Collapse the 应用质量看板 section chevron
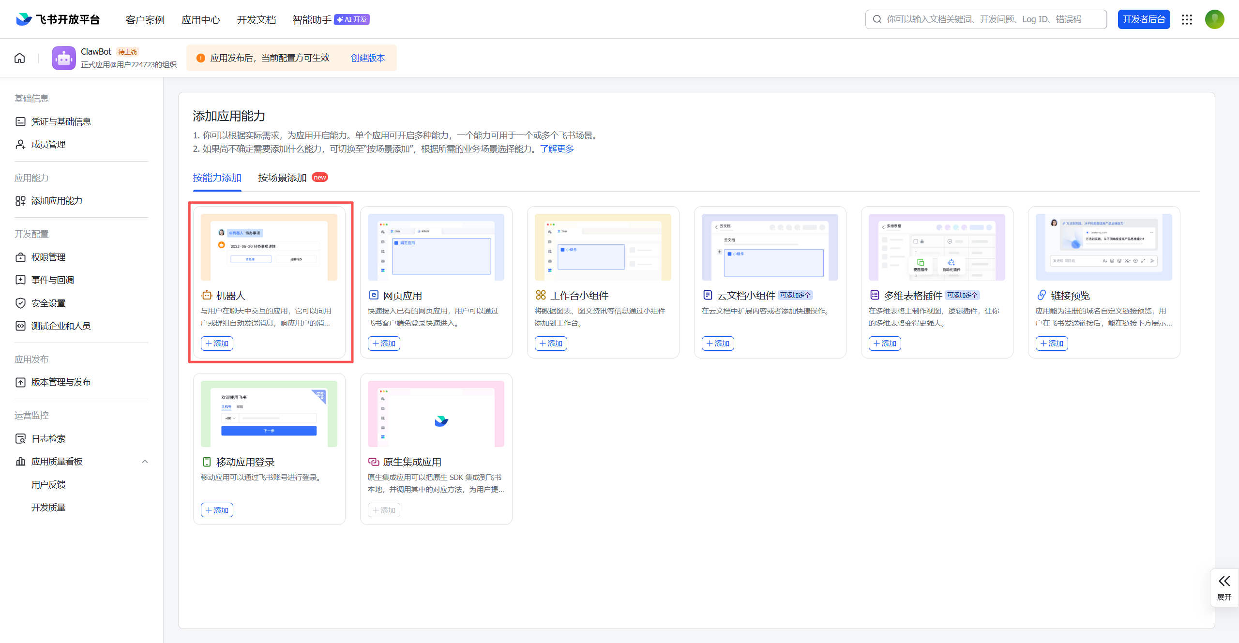Viewport: 1239px width, 643px height. 145,462
